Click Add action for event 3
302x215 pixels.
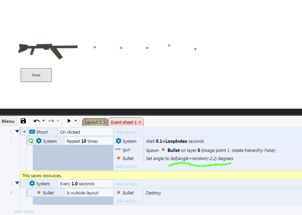pos(126,184)
